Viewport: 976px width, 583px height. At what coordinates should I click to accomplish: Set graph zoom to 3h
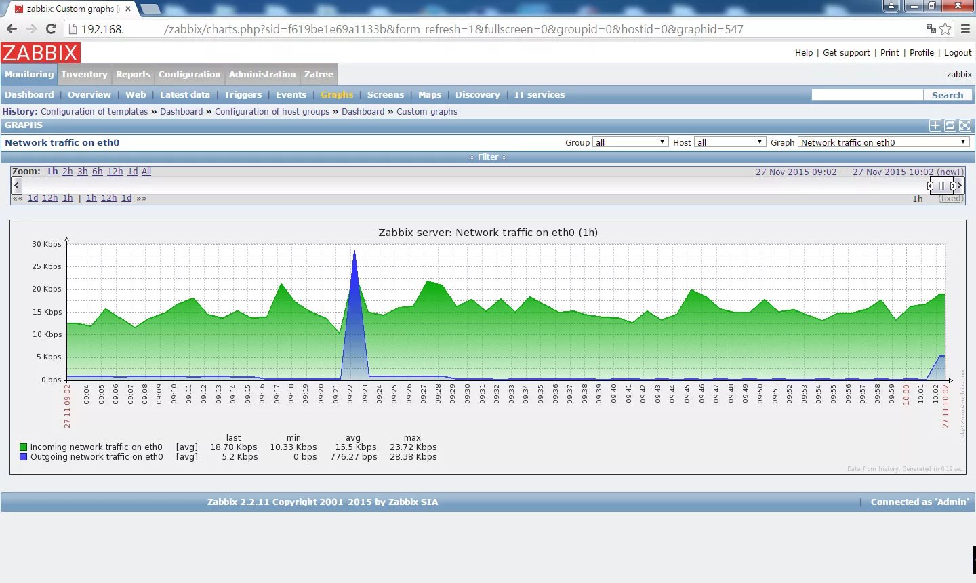coord(83,172)
